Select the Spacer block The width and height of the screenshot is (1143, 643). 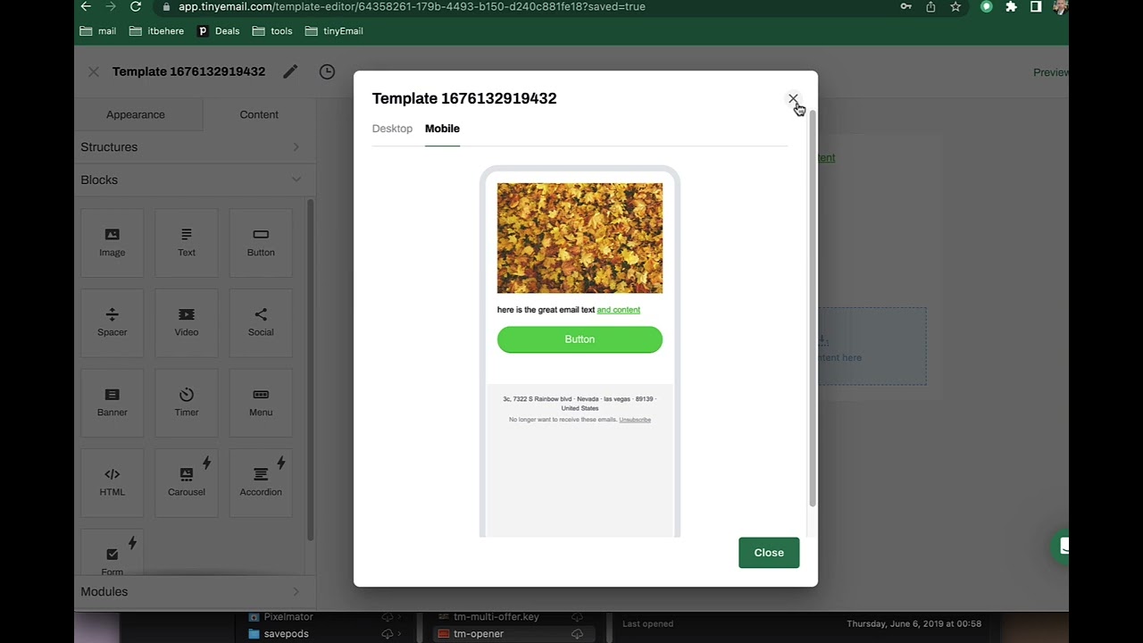click(x=113, y=322)
